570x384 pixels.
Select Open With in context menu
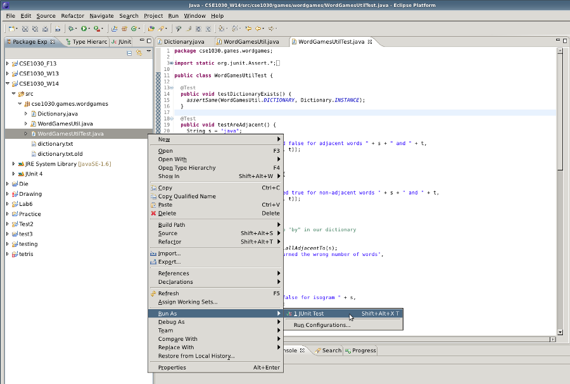[215, 159]
